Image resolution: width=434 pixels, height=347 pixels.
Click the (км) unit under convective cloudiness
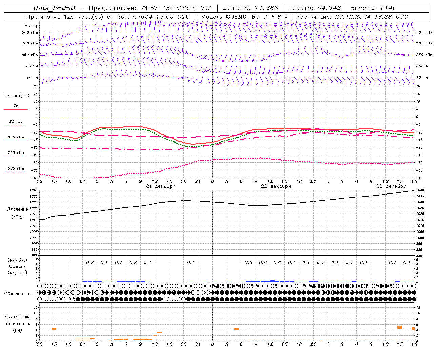point(17,330)
